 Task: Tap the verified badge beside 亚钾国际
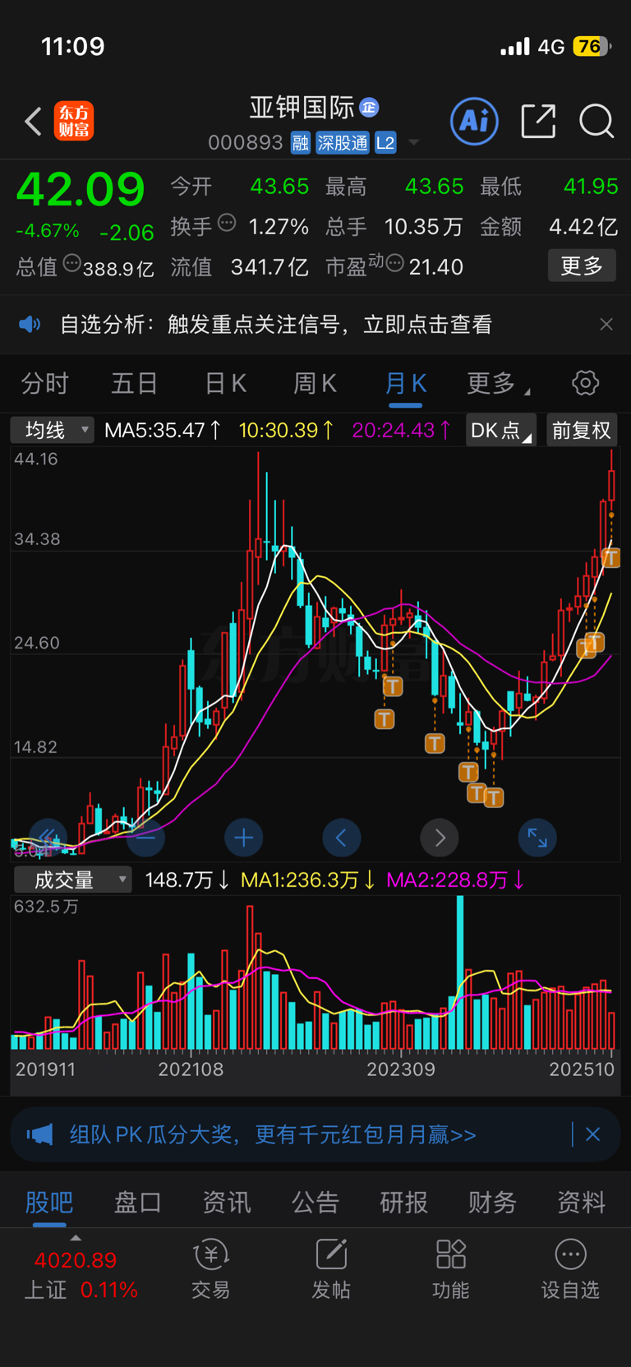(x=370, y=108)
